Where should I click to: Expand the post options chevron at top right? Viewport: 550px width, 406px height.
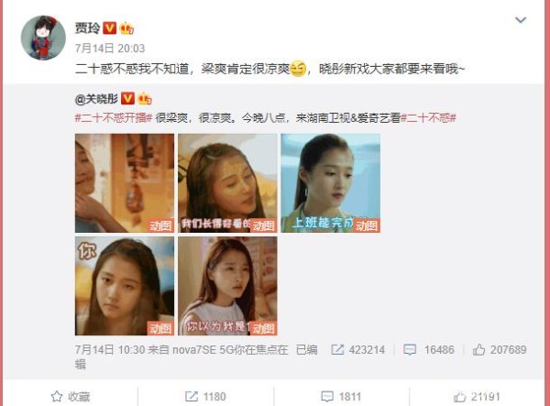[x=521, y=20]
